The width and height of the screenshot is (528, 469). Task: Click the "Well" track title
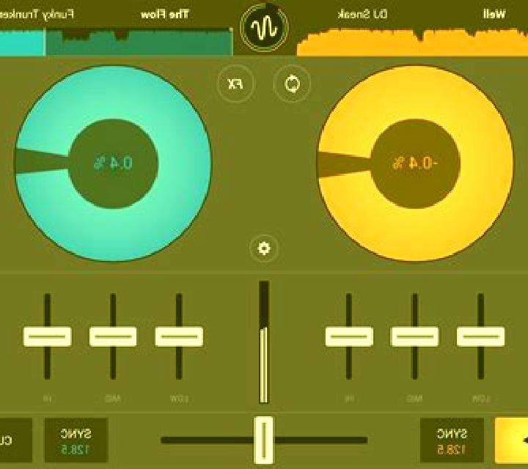click(494, 14)
